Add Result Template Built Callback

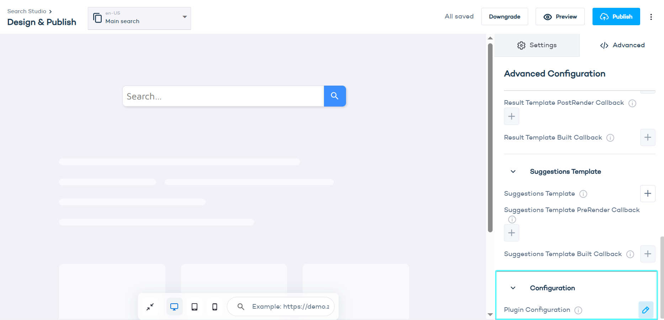click(x=647, y=137)
